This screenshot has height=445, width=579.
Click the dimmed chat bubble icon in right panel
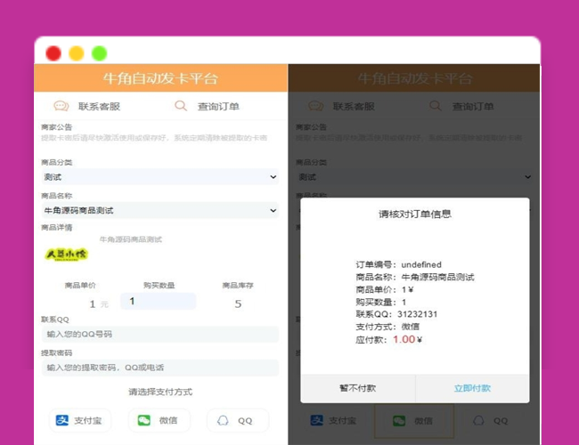[316, 106]
